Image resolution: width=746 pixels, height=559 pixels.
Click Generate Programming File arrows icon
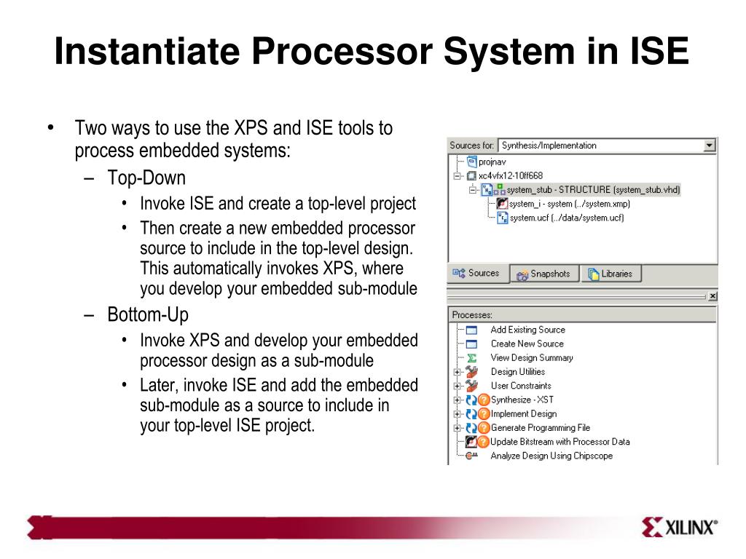(471, 428)
